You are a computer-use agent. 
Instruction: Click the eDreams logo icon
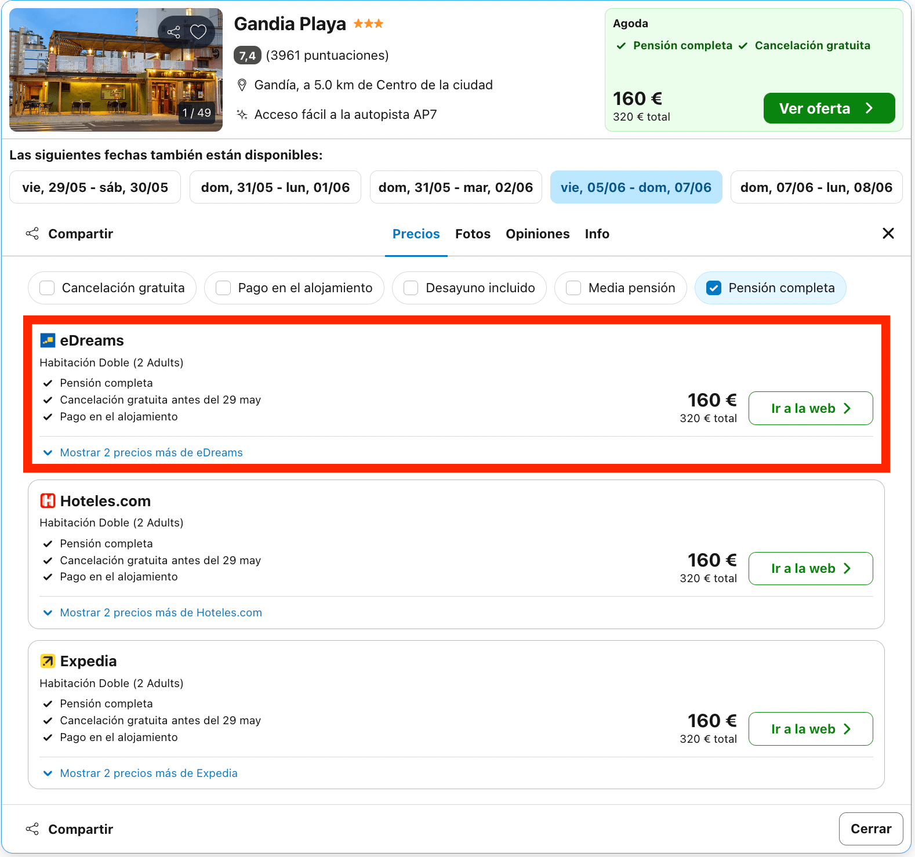point(48,340)
